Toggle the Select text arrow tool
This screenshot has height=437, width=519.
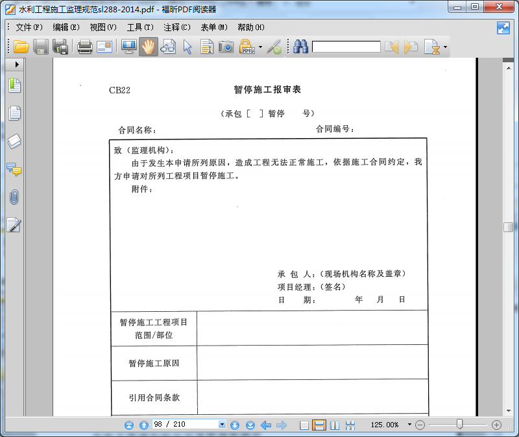click(186, 46)
